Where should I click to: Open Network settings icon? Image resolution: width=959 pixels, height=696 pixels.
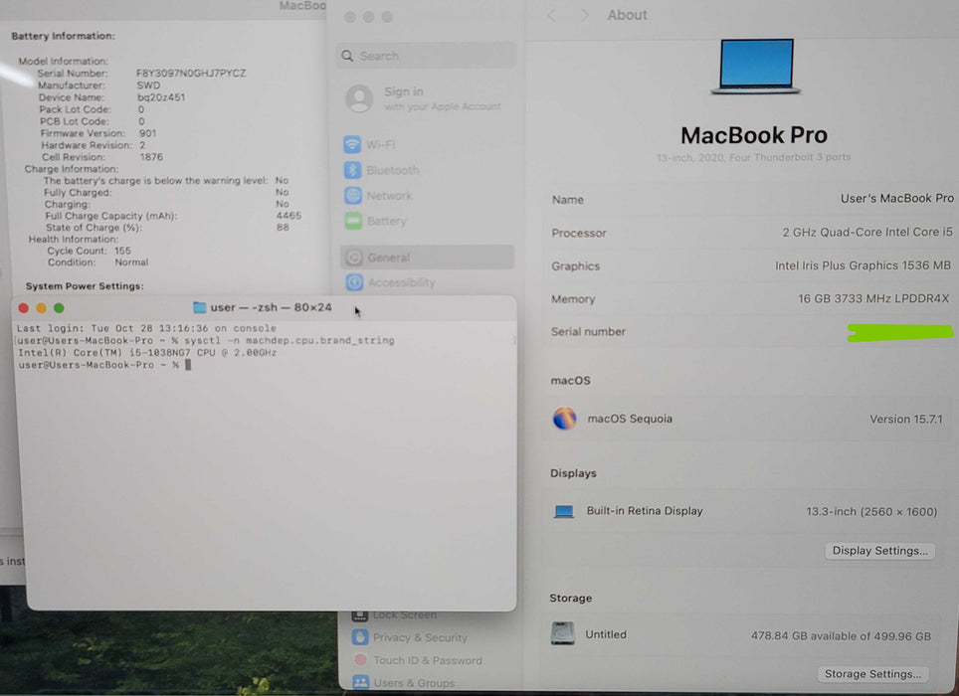click(353, 196)
